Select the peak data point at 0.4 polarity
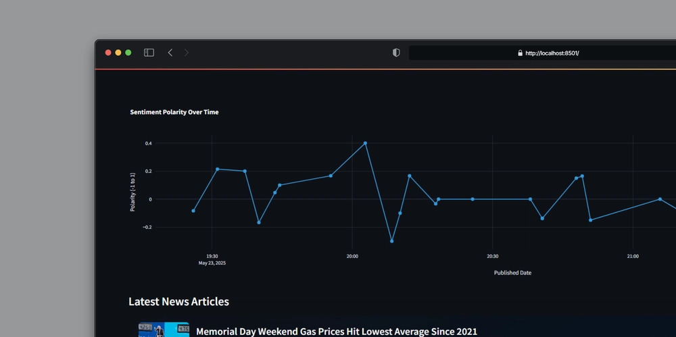Image resolution: width=676 pixels, height=337 pixels. coord(365,143)
